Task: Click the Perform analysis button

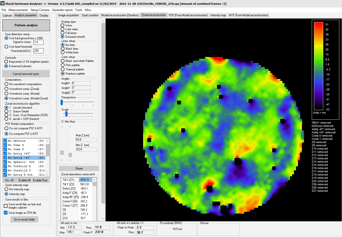Action: [26, 25]
